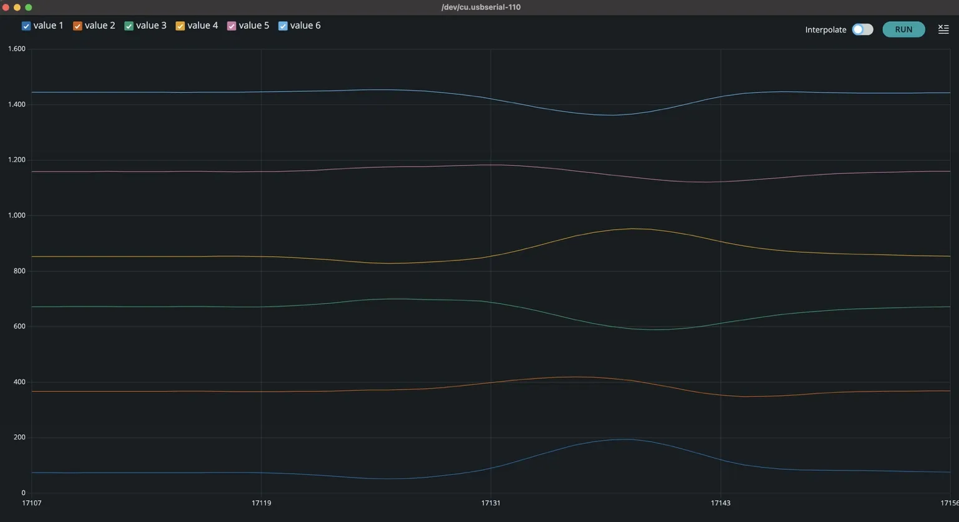This screenshot has width=959, height=522.
Task: Click the RUN button
Action: point(903,29)
